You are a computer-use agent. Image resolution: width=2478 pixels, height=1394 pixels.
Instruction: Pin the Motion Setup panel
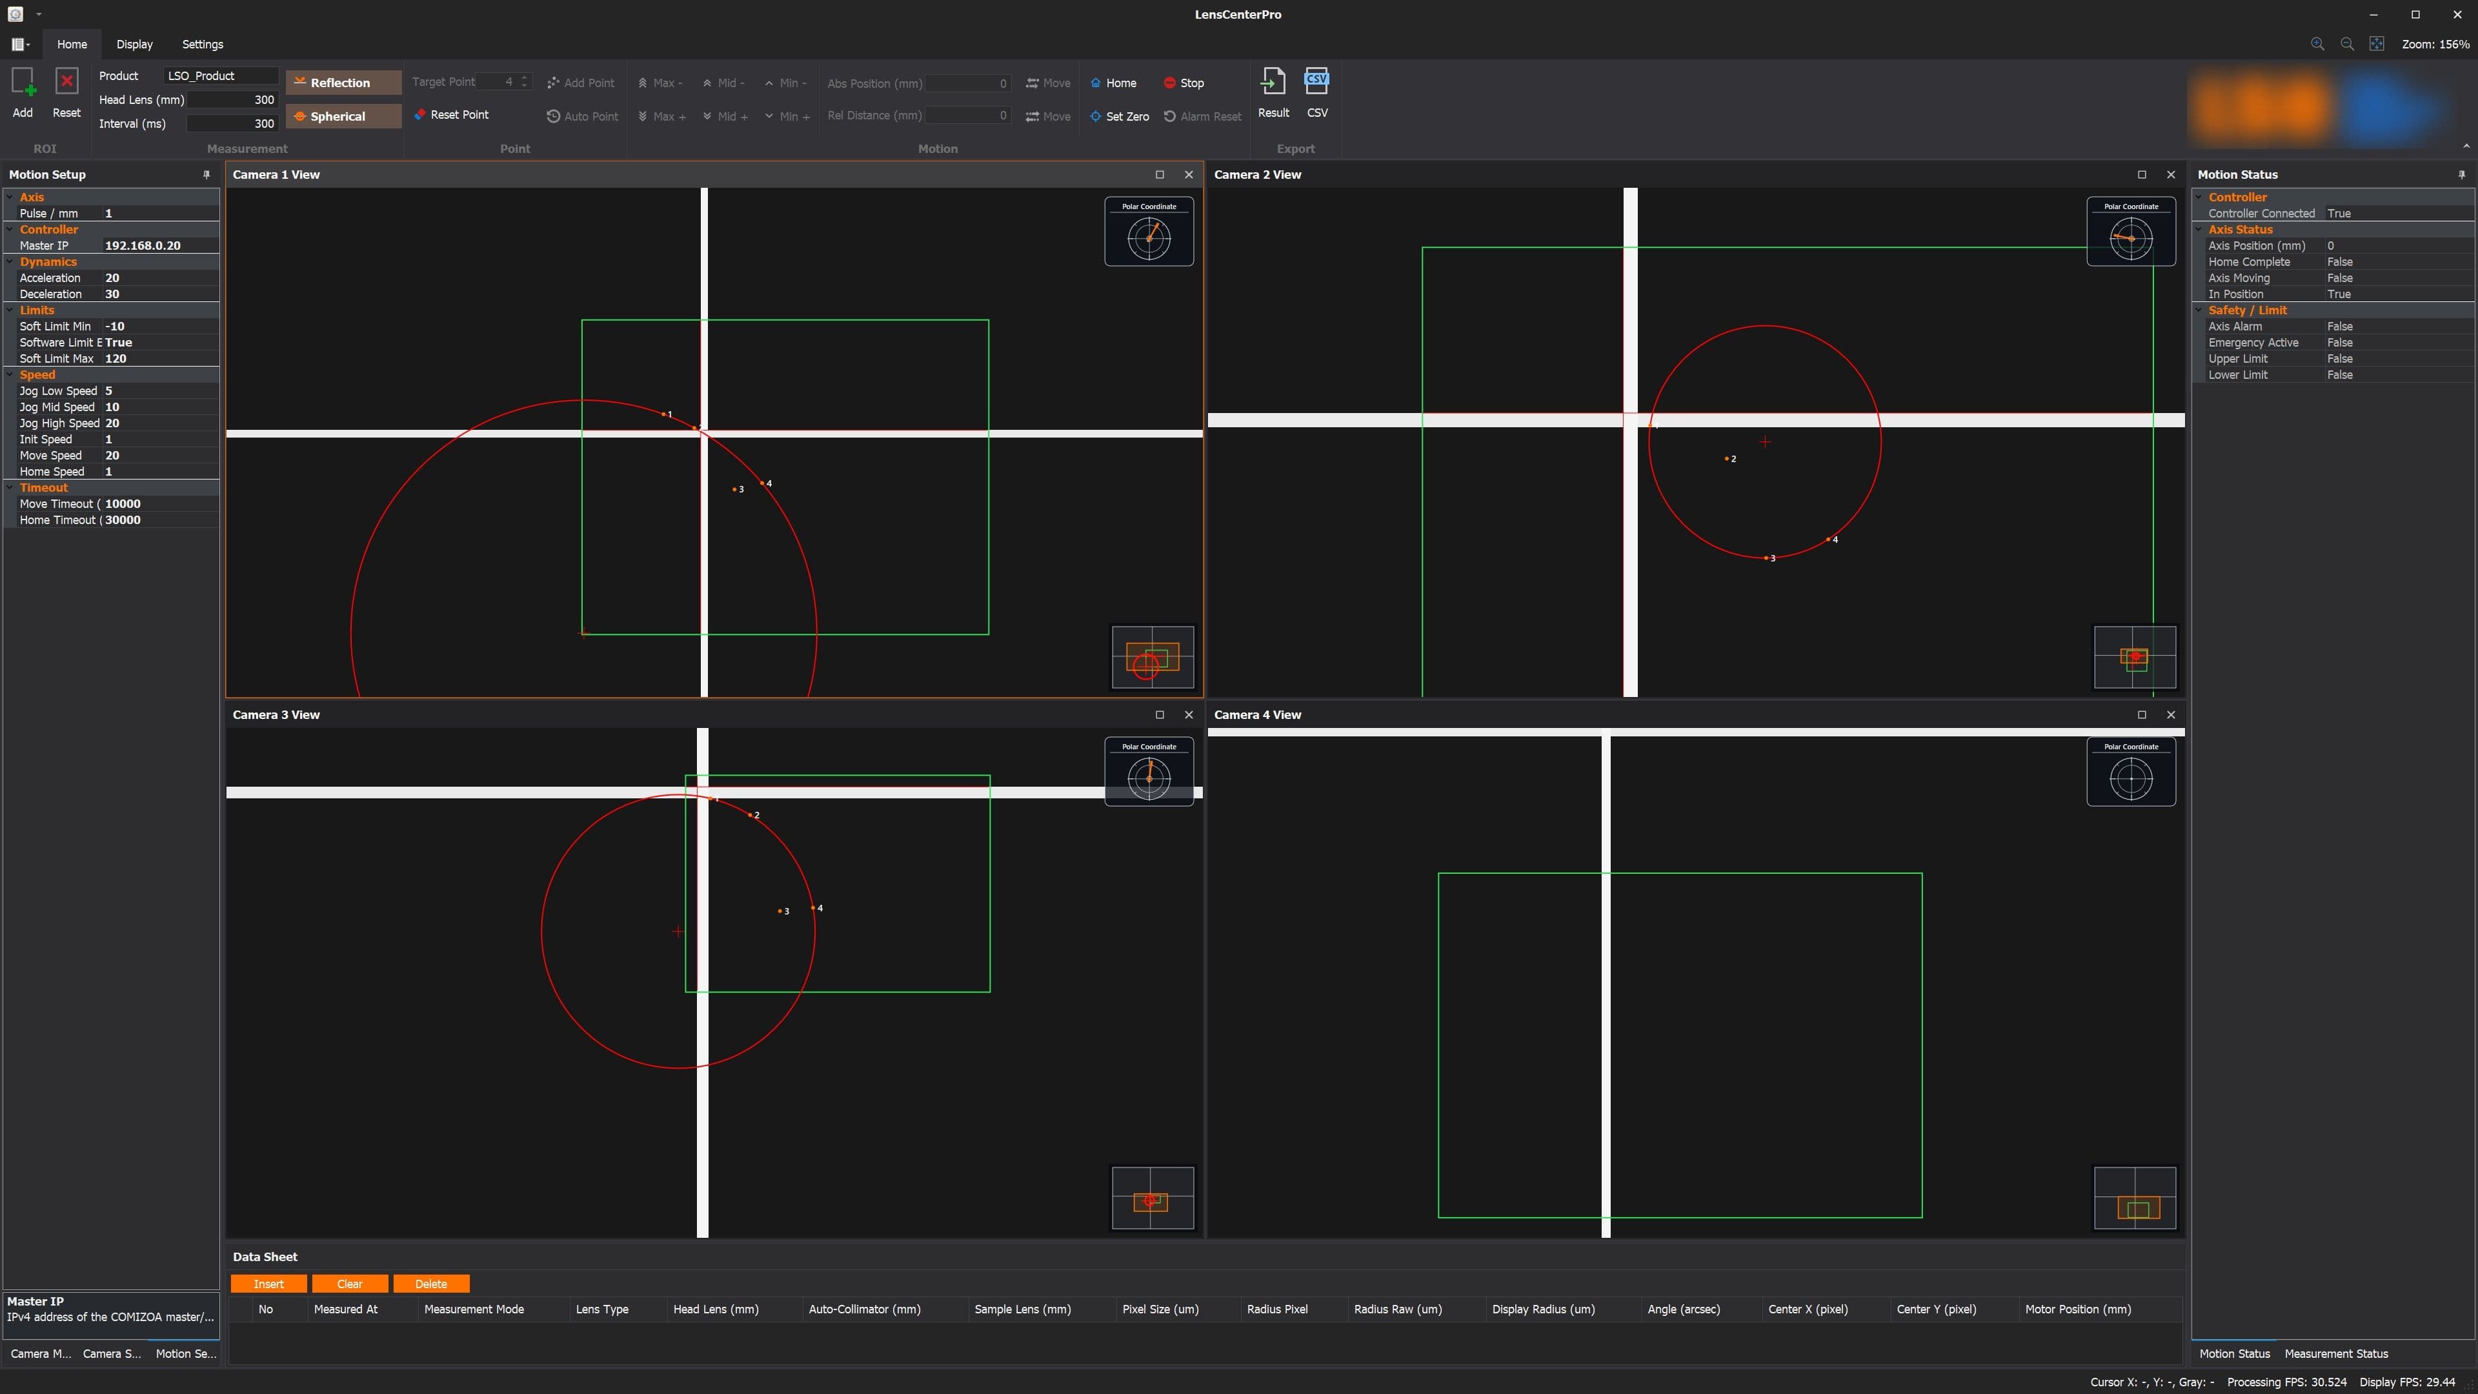point(206,174)
